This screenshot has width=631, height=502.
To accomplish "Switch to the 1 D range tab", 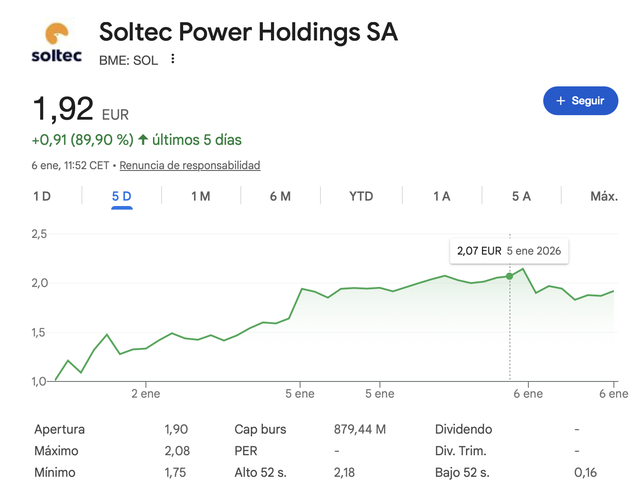I will [x=42, y=197].
